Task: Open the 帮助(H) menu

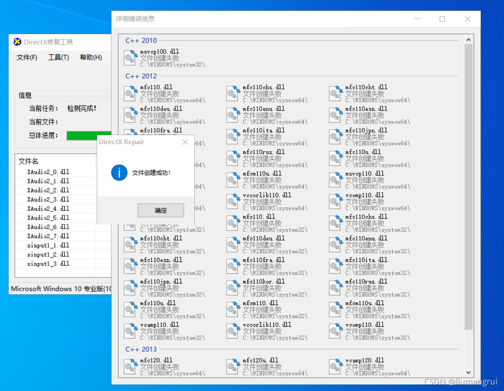Action: [x=91, y=57]
